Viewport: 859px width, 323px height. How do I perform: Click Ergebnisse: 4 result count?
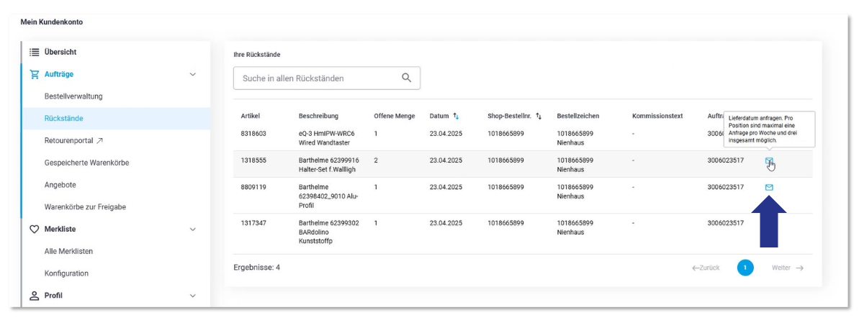point(257,268)
